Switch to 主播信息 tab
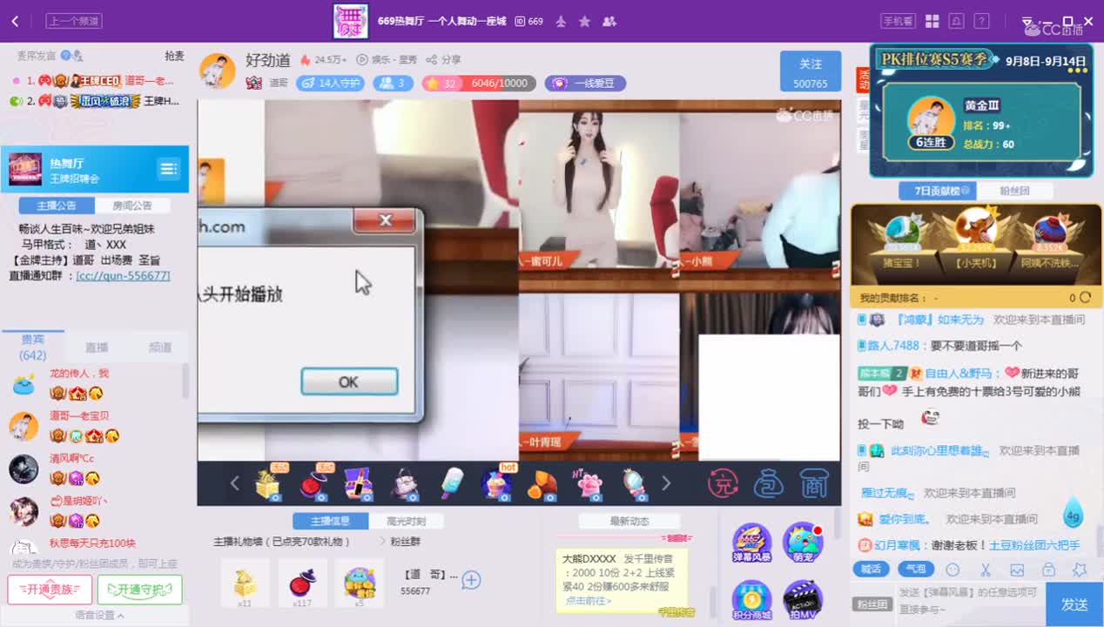 (x=329, y=522)
